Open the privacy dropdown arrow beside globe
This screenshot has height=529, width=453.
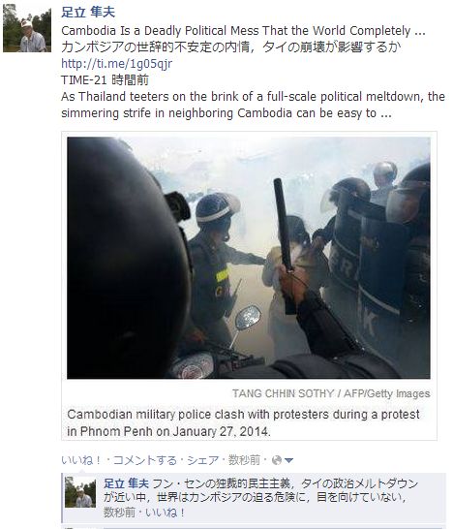[x=288, y=460]
